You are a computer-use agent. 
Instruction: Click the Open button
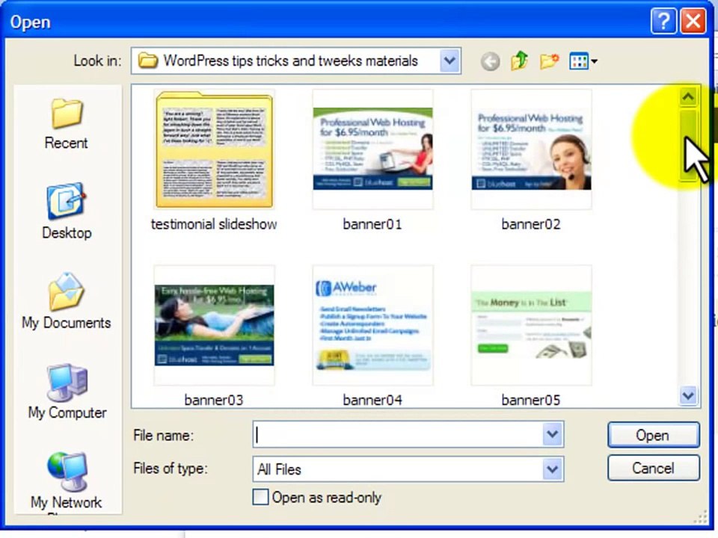pyautogui.click(x=654, y=435)
